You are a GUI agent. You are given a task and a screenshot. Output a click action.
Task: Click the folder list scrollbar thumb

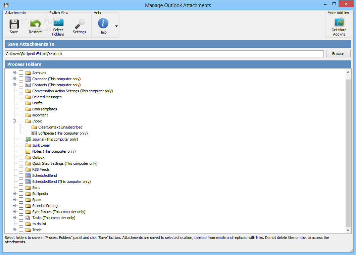pyautogui.click(x=348, y=153)
